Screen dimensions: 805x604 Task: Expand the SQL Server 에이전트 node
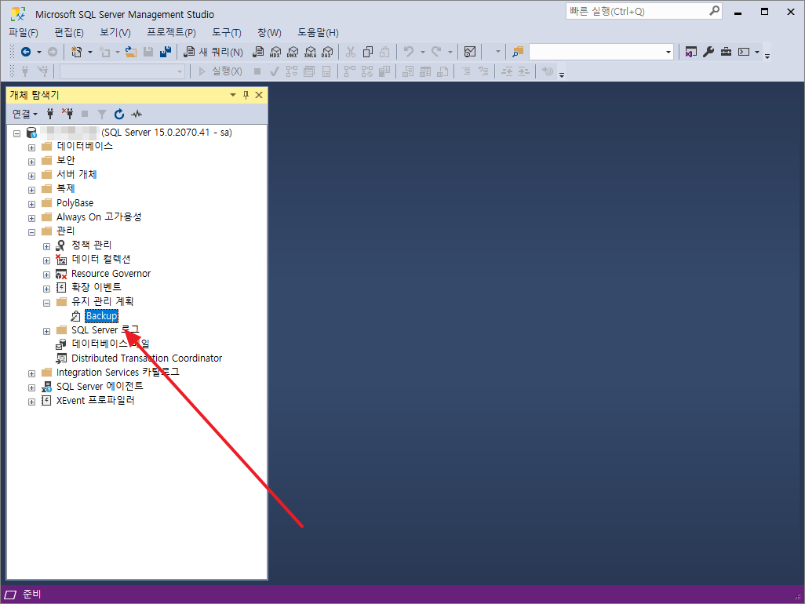32,388
